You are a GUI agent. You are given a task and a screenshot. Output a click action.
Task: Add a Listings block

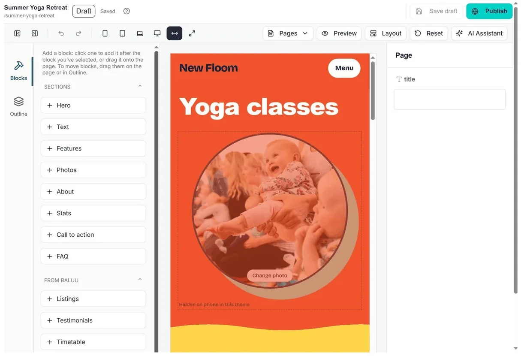(93, 299)
